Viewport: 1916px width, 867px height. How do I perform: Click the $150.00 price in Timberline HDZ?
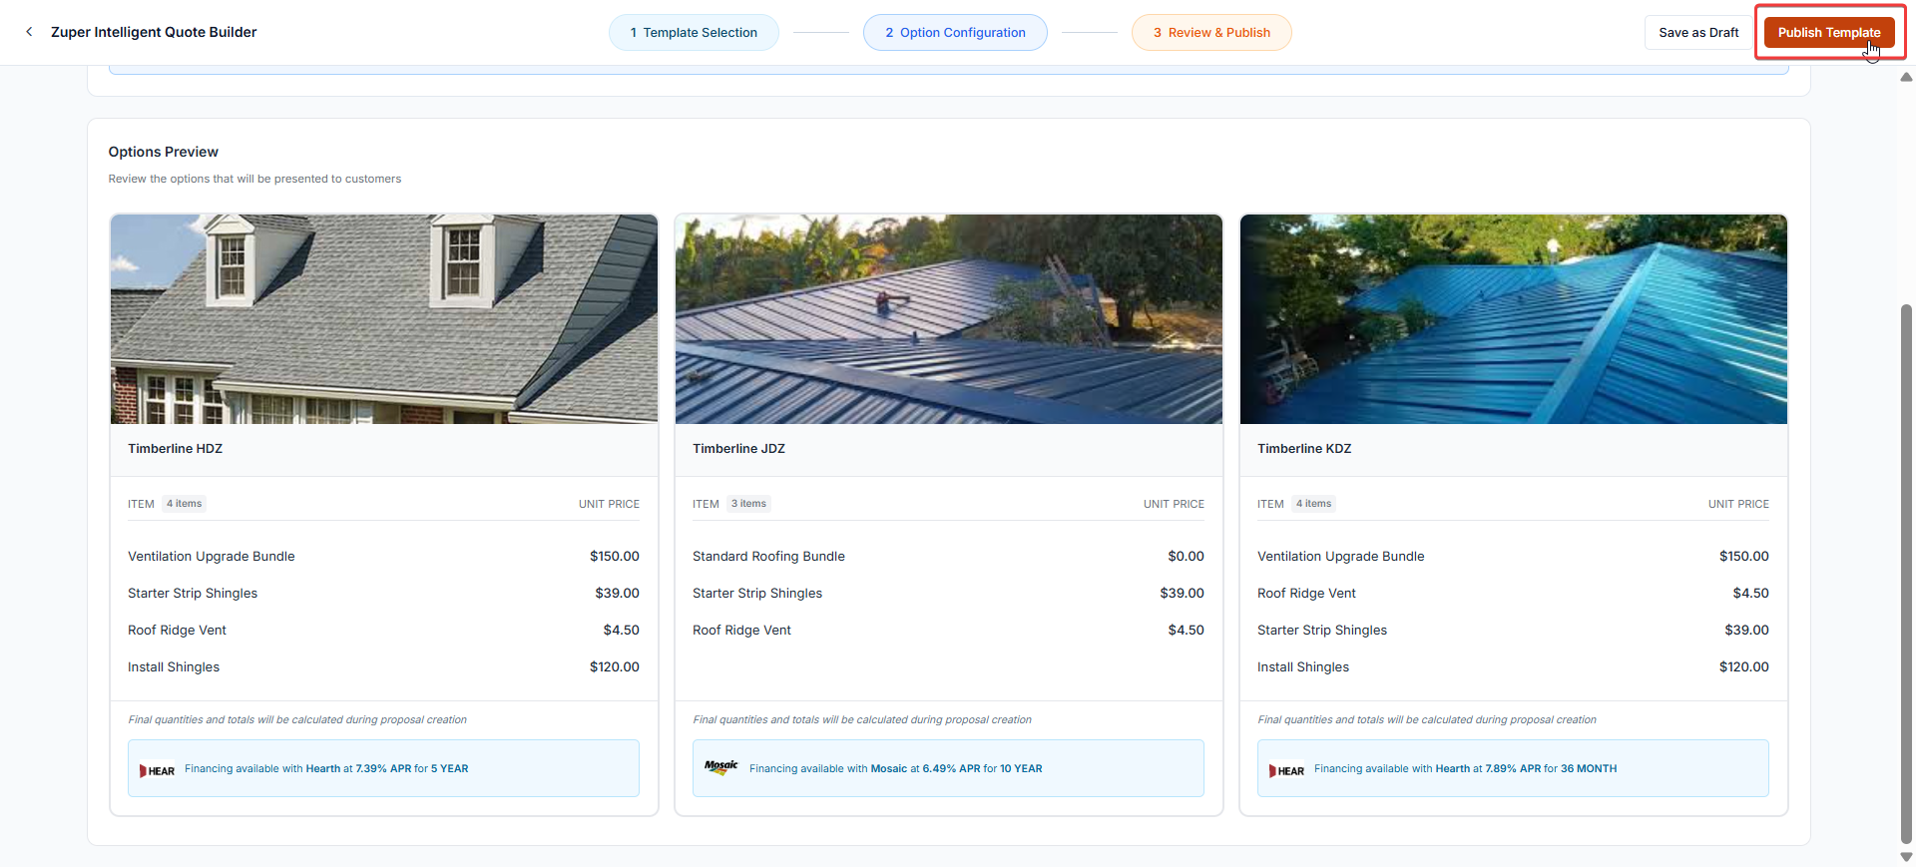point(615,556)
